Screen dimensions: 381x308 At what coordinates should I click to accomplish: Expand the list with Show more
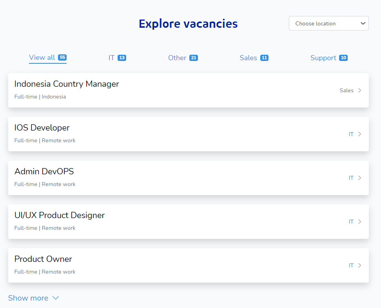(x=28, y=298)
